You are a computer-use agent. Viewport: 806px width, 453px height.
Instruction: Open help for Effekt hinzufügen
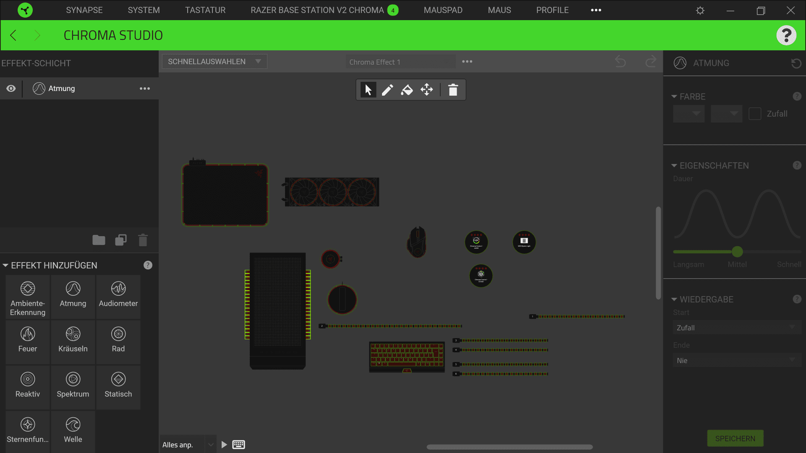point(148,265)
